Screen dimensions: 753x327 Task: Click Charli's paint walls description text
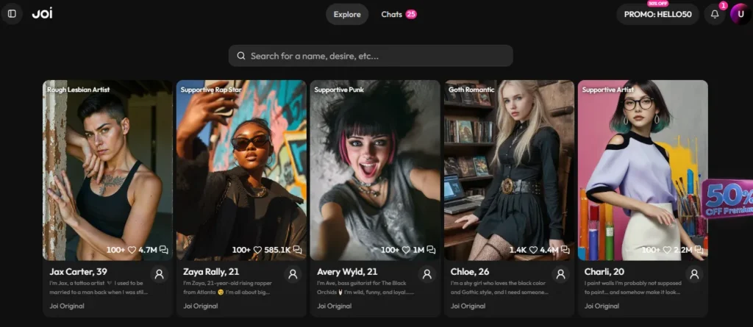point(632,287)
